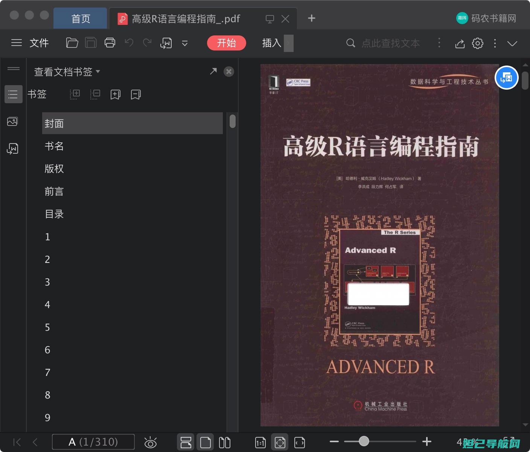This screenshot has height=452, width=530.
Task: Click the bookmark list scrollbar thumb
Action: (x=233, y=121)
